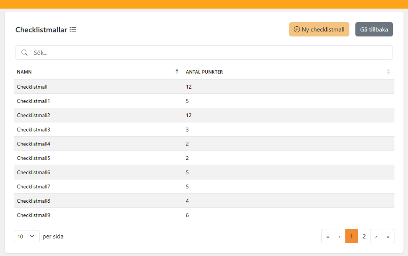The image size is (408, 256).
Task: Click the NAMN column header
Action: pyautogui.click(x=24, y=72)
